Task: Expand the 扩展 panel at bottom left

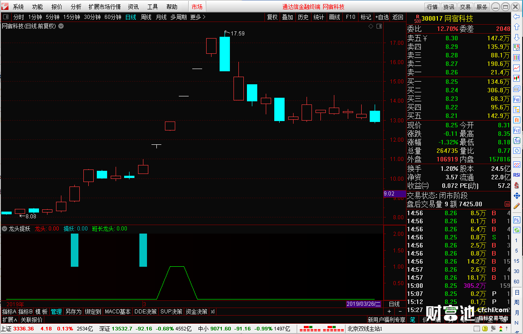Action: tap(10, 320)
